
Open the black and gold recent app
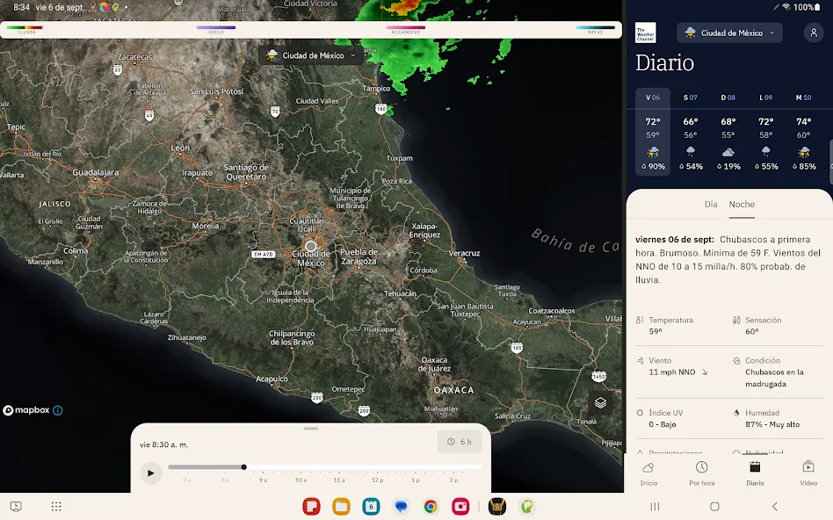[497, 506]
